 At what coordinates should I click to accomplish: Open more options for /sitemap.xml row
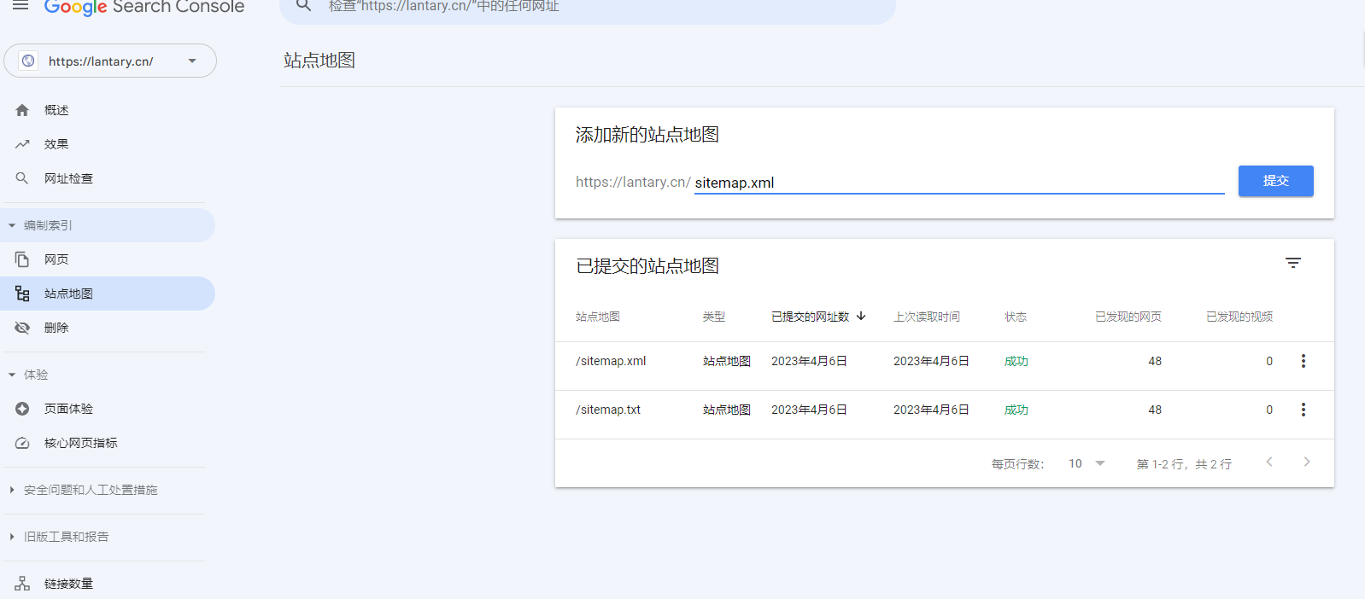[1303, 361]
